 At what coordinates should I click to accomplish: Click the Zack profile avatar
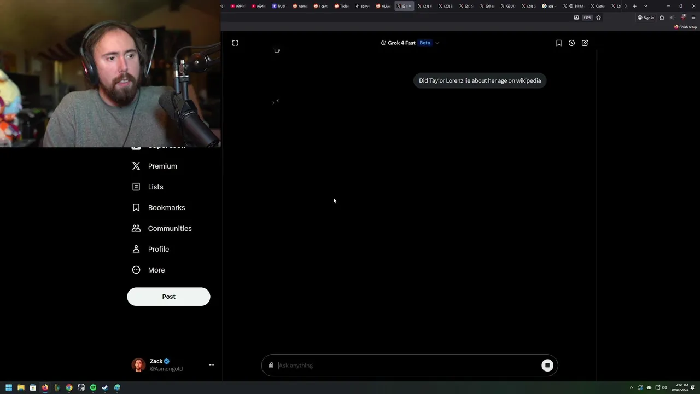(139, 365)
